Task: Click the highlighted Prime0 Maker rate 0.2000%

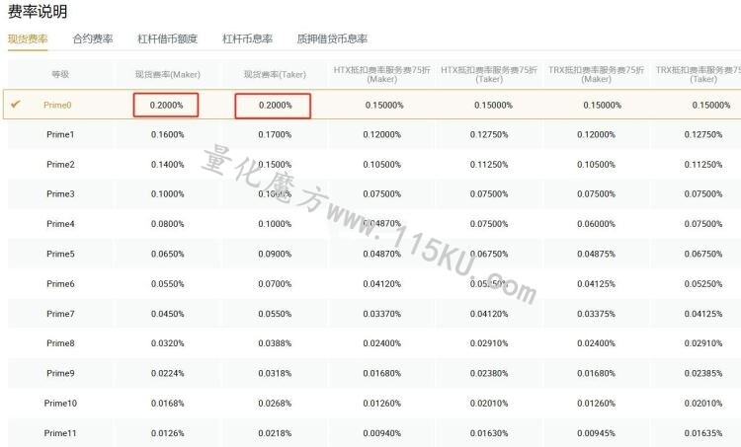Action: tap(166, 105)
